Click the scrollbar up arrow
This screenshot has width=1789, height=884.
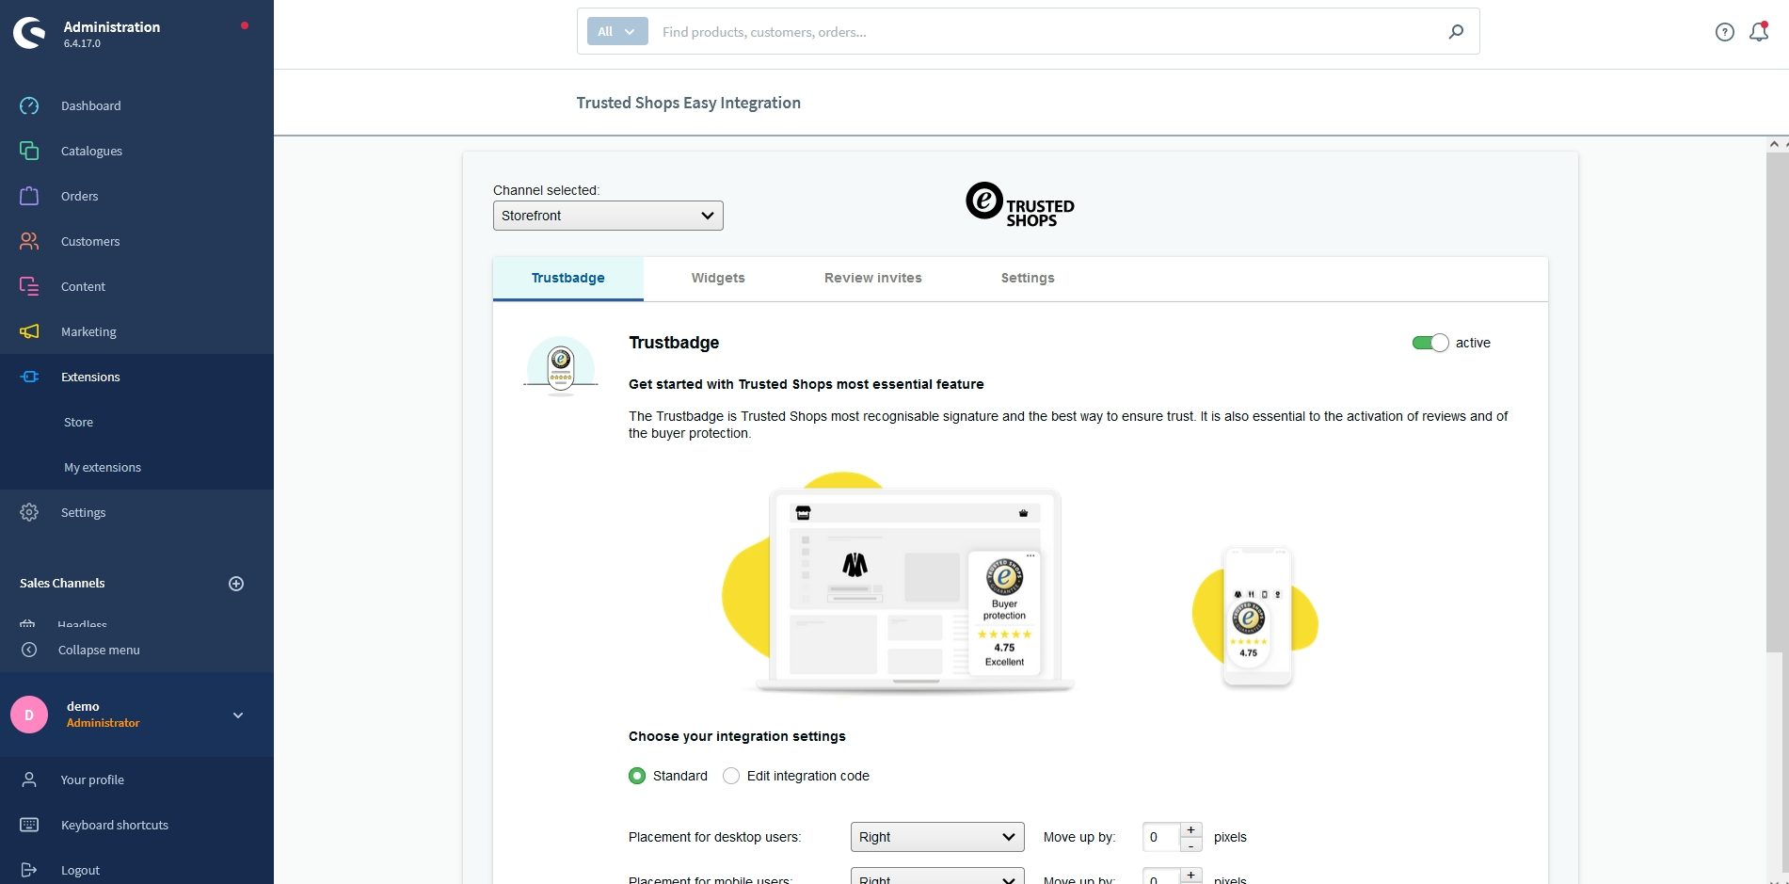(1775, 144)
